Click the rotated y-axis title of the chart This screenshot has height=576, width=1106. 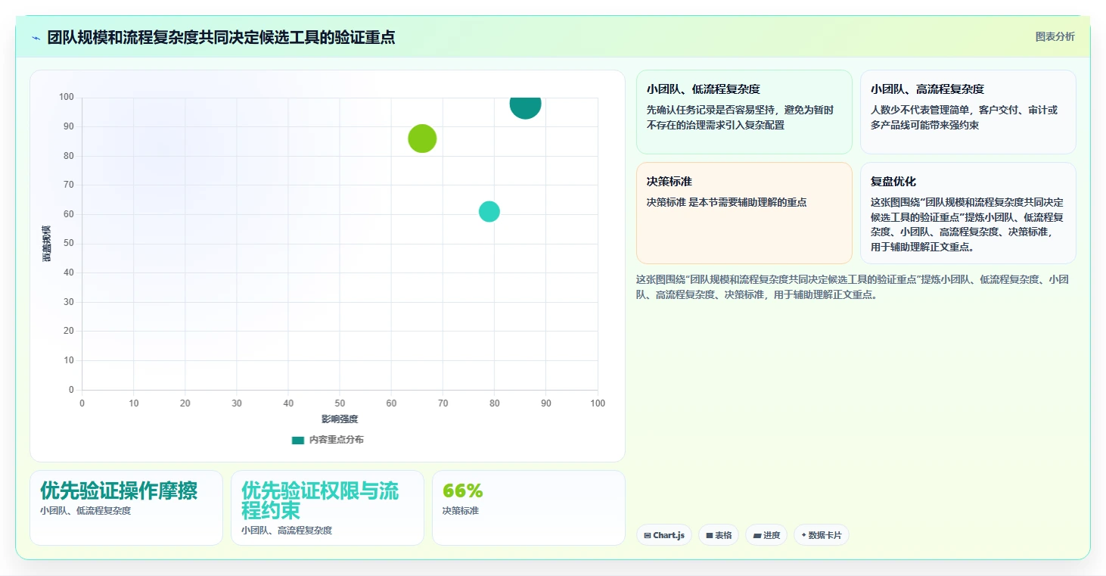click(x=47, y=244)
